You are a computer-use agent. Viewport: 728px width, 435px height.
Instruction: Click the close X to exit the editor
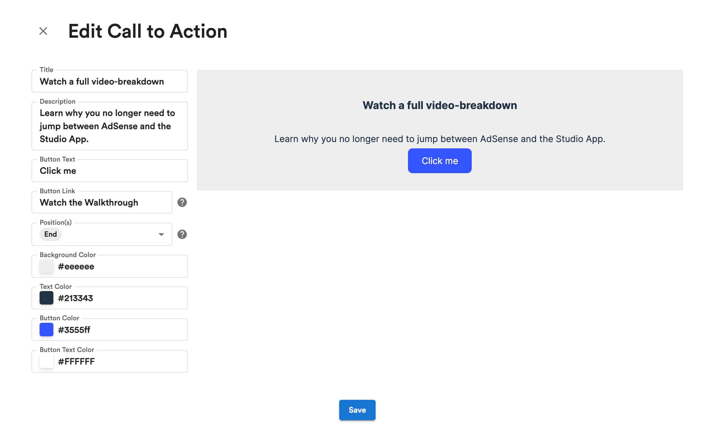coord(43,30)
